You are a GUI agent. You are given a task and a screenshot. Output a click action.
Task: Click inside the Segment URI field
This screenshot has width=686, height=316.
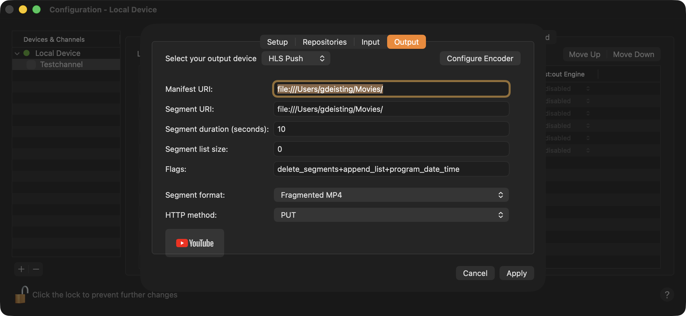391,109
